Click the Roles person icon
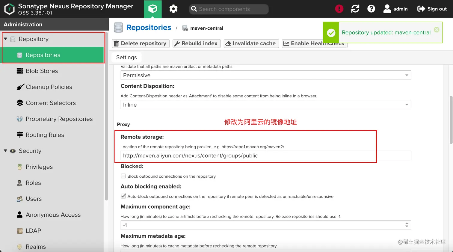 pos(20,183)
